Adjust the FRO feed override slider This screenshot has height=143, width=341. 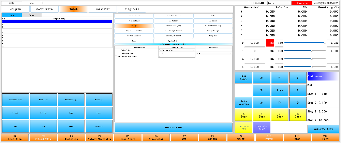[x=305, y=43]
